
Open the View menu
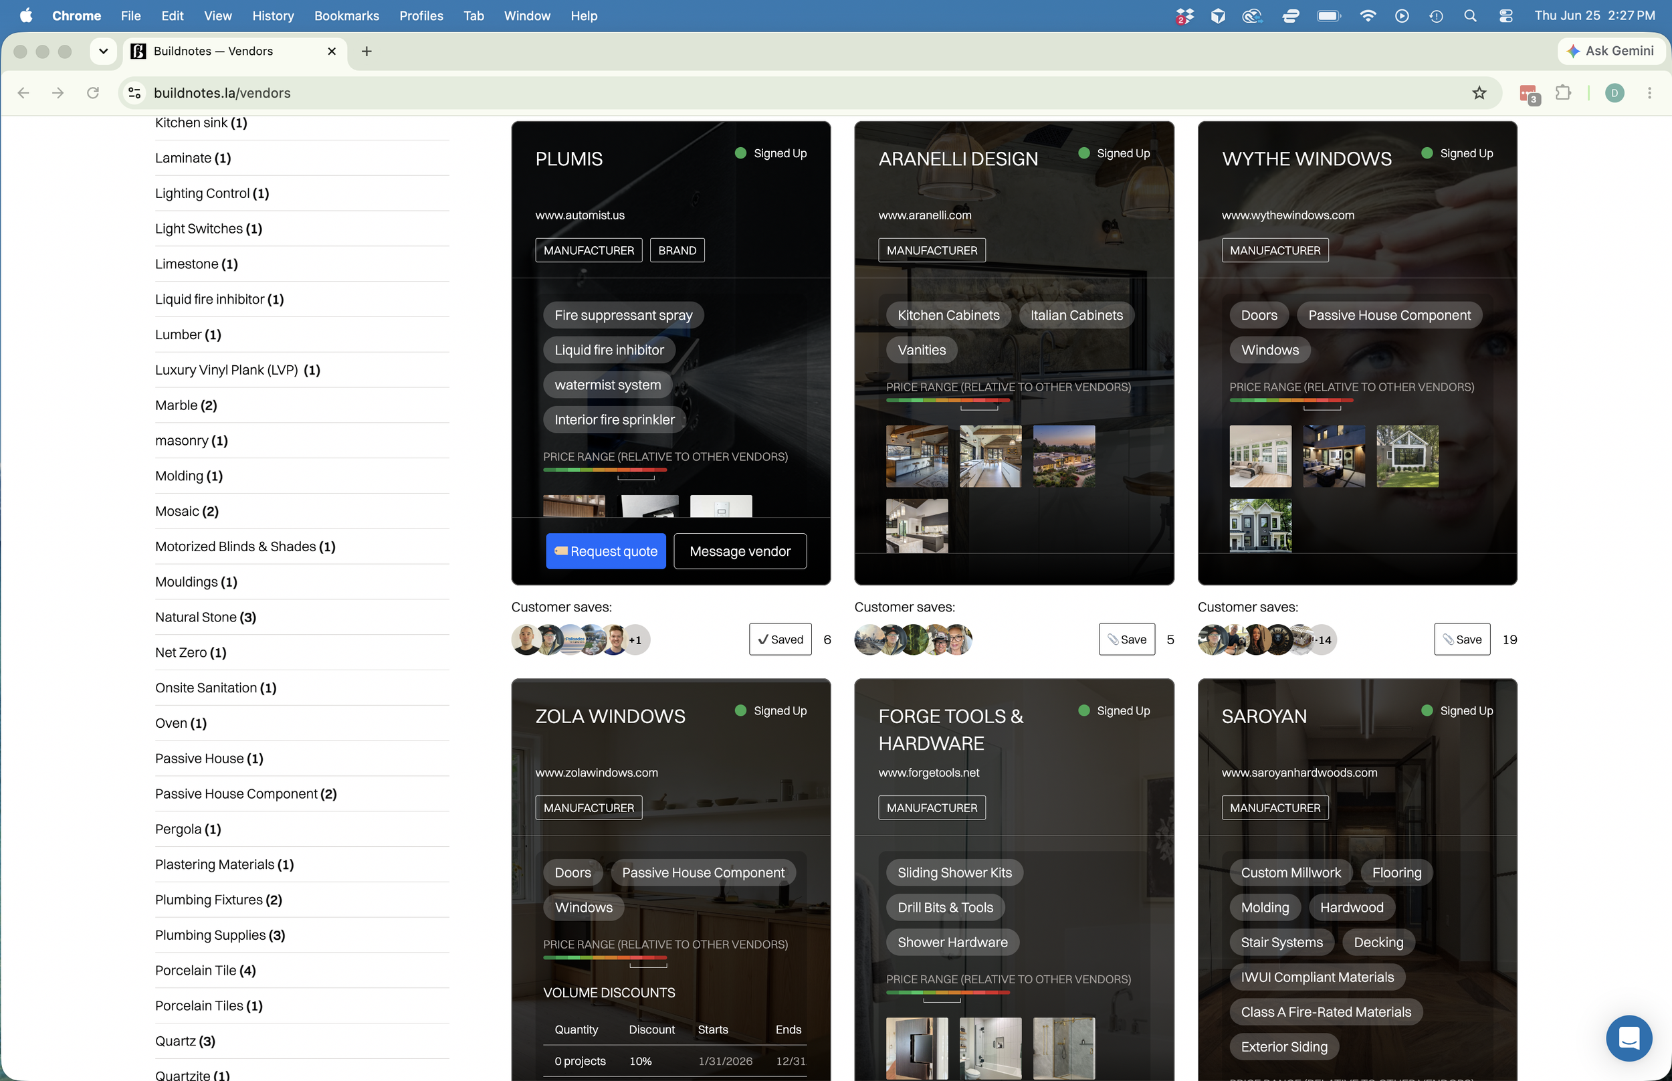point(217,15)
